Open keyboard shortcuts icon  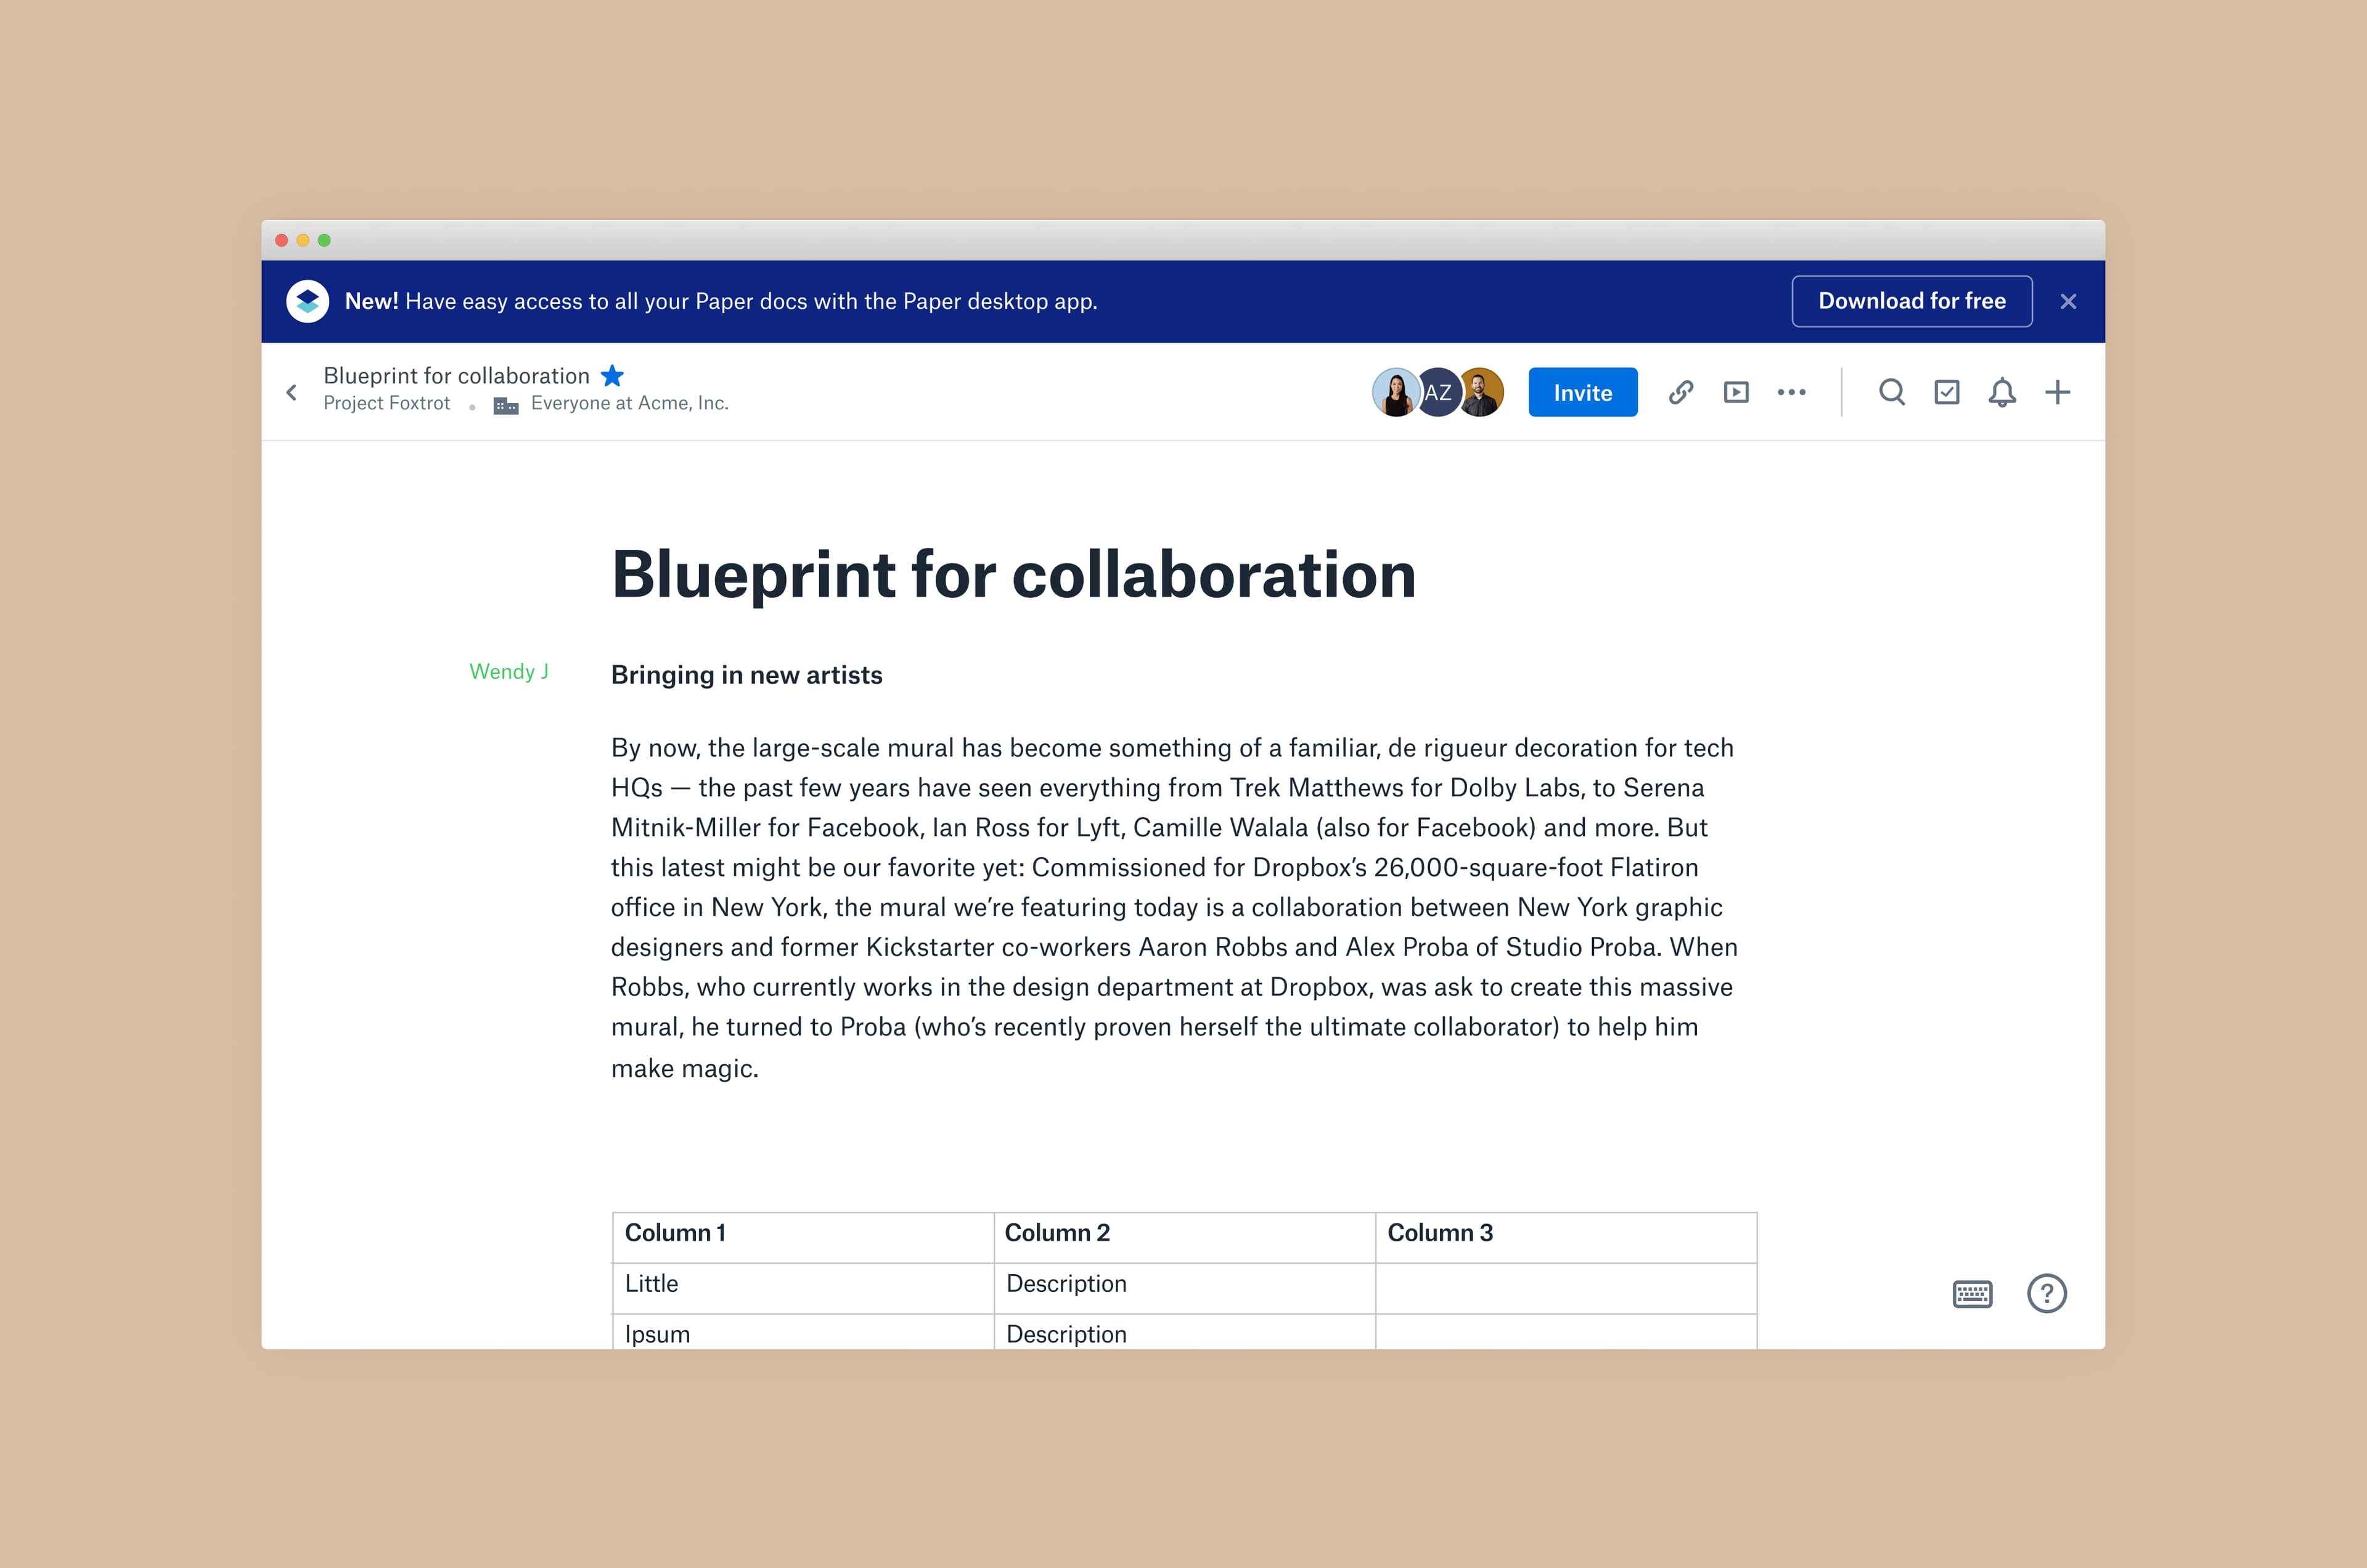click(x=1972, y=1294)
